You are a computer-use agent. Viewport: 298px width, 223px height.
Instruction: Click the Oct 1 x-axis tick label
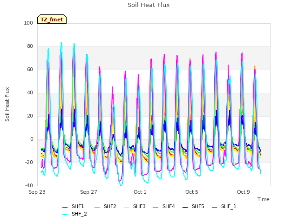pyautogui.click(x=140, y=192)
